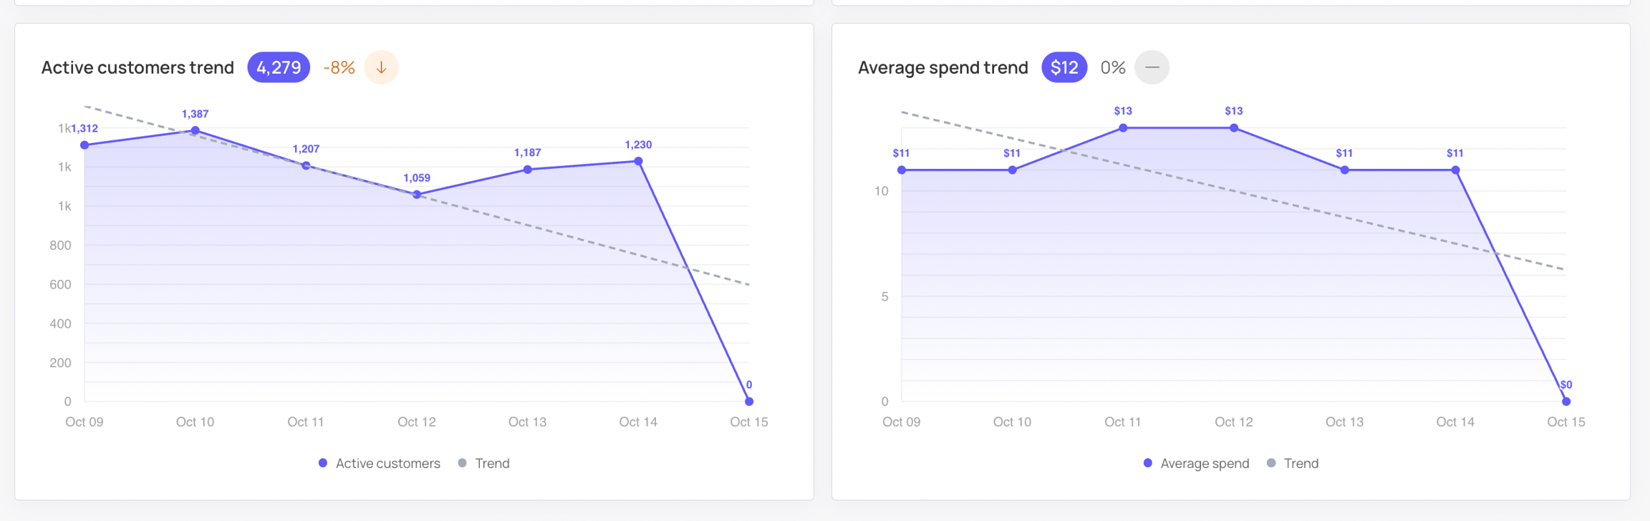Screen dimensions: 1650x521
Task: Select the $13 data point on Oct 11
Action: (1123, 128)
